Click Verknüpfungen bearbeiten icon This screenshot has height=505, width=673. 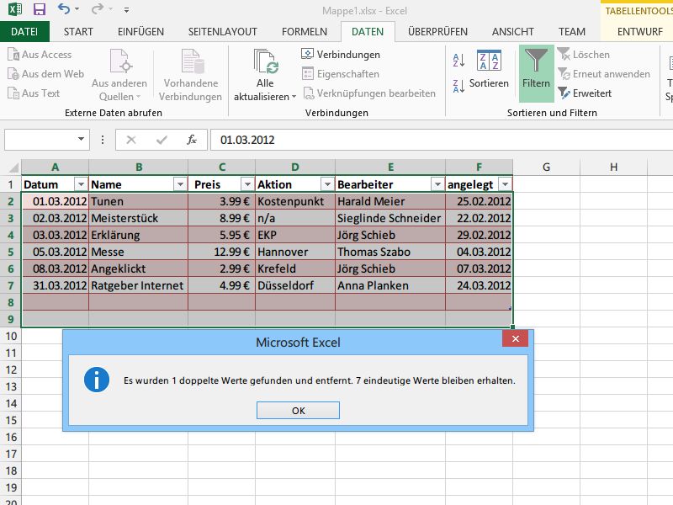308,93
